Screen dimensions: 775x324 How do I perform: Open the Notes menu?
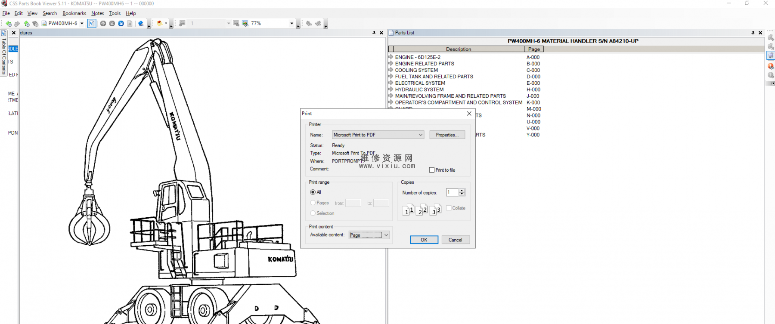point(98,13)
